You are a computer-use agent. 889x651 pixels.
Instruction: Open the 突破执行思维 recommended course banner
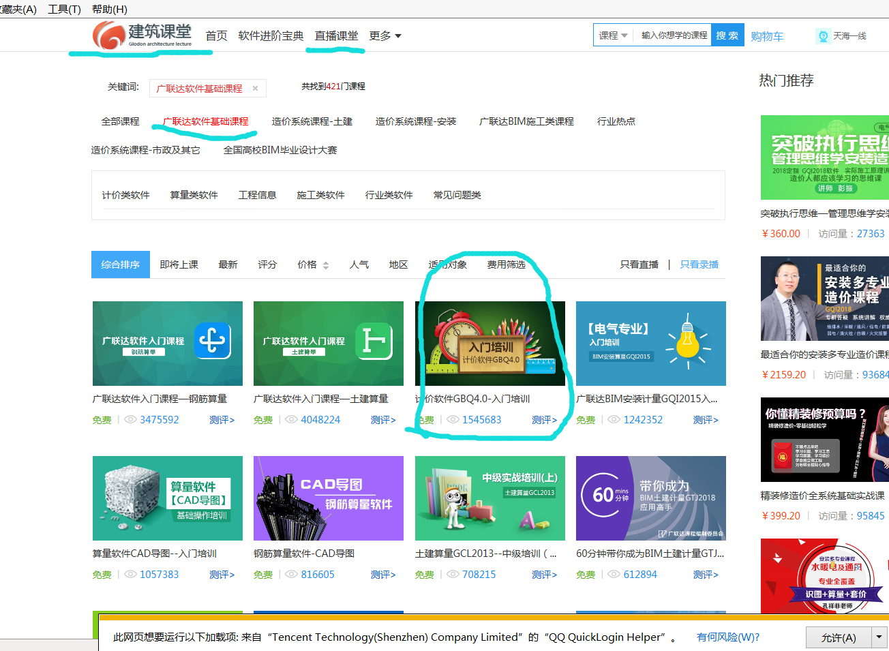tap(825, 157)
